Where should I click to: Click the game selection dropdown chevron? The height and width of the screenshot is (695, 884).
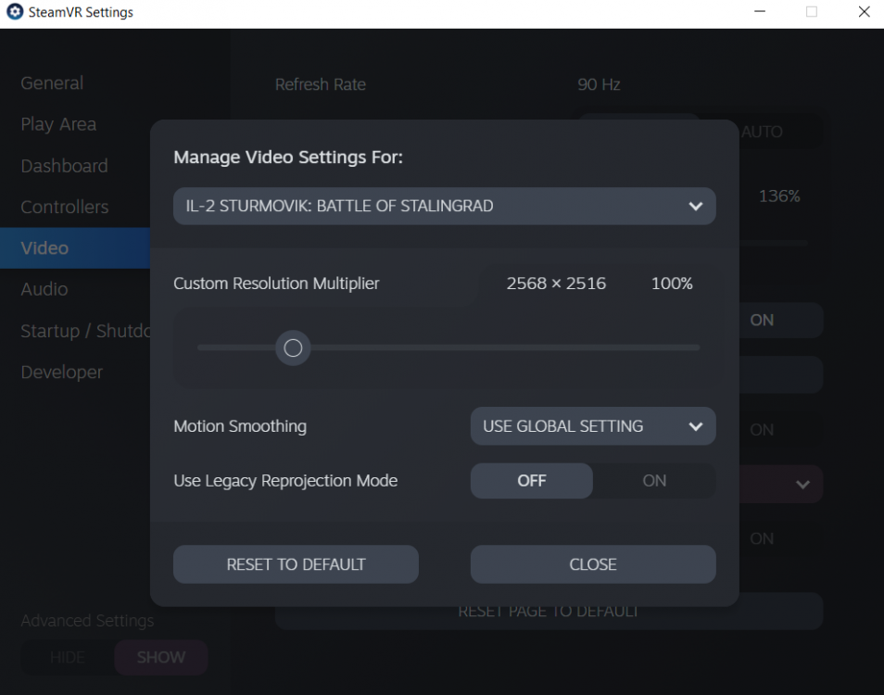click(x=696, y=207)
